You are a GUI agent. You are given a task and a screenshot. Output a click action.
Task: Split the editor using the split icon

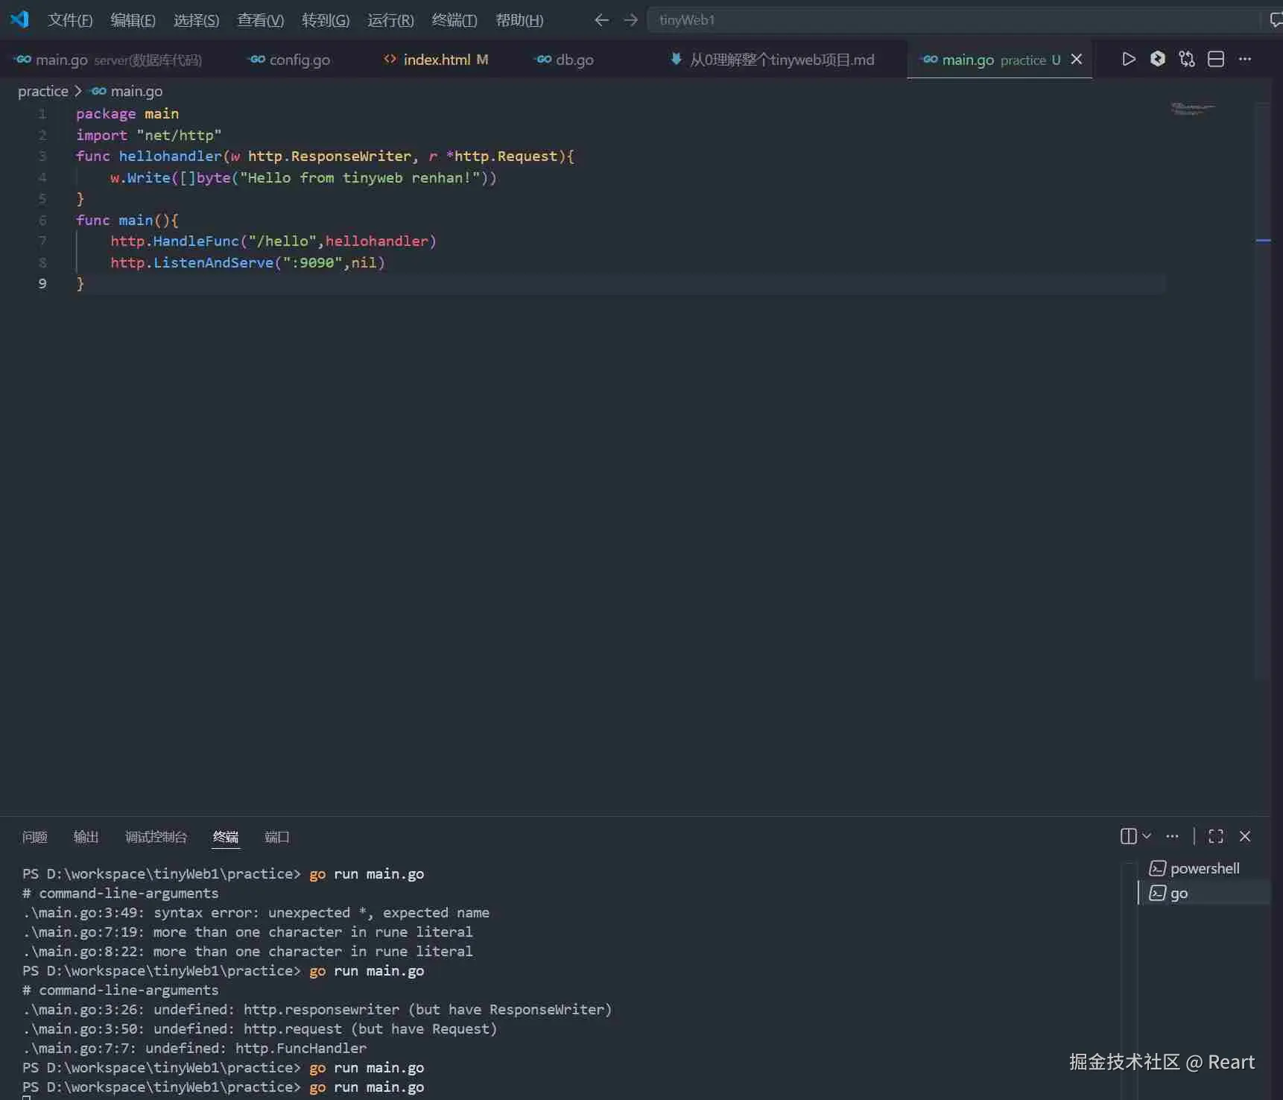point(1216,59)
